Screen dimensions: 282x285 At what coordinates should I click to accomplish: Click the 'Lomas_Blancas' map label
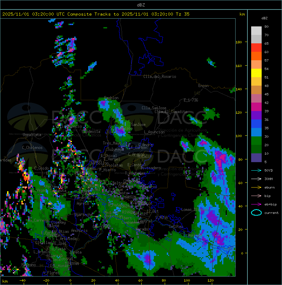195,210
